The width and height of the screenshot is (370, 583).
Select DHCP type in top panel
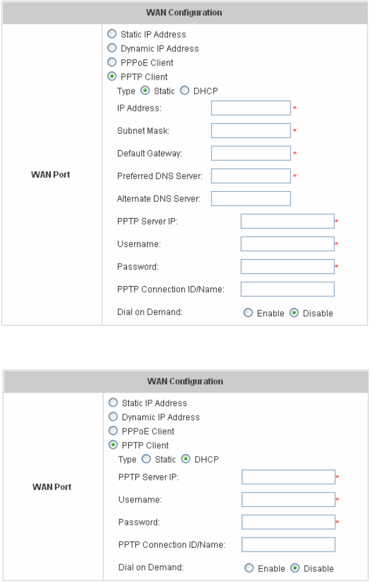[x=185, y=90]
